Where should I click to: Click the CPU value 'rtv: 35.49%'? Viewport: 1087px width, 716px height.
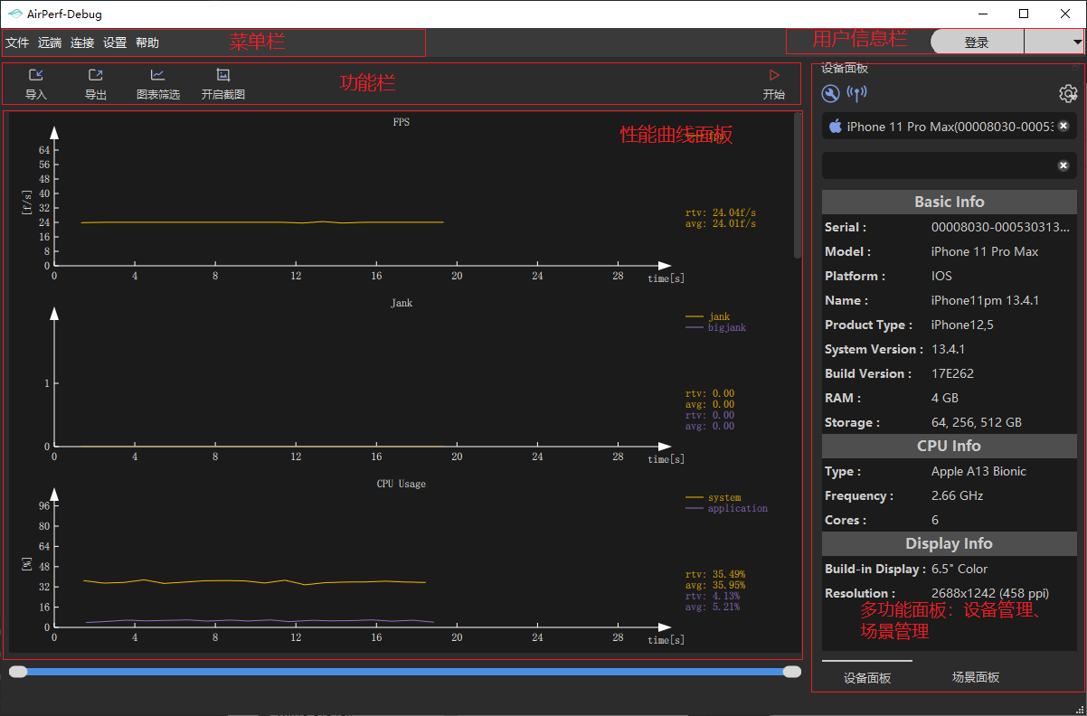pos(715,574)
